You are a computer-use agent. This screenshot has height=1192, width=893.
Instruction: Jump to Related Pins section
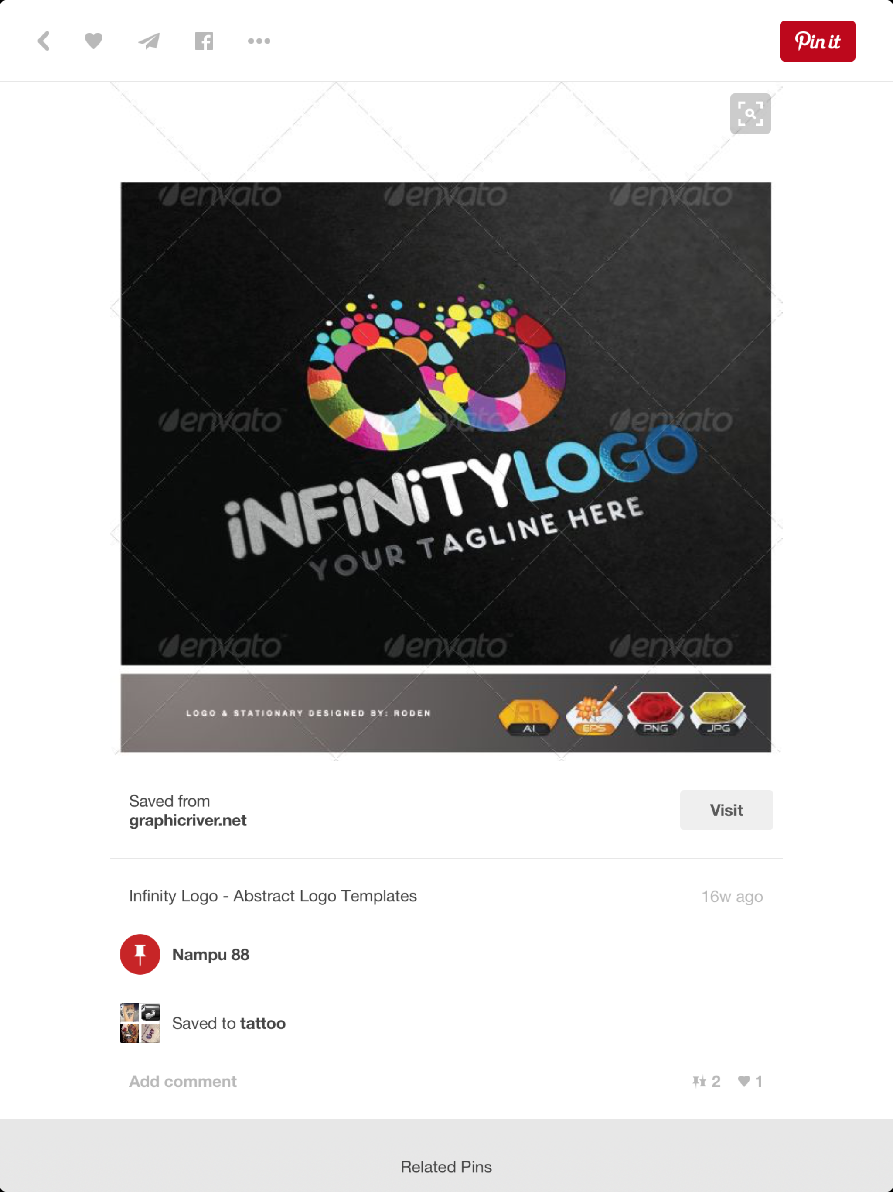(x=446, y=1167)
